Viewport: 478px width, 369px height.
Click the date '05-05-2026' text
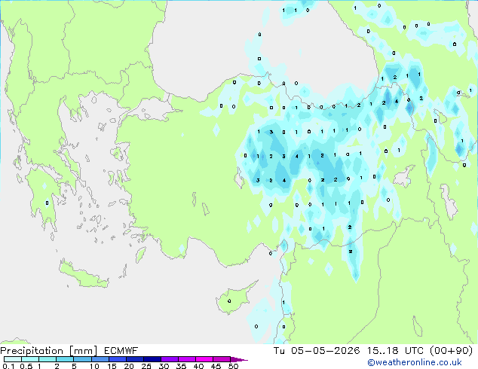(x=325, y=351)
